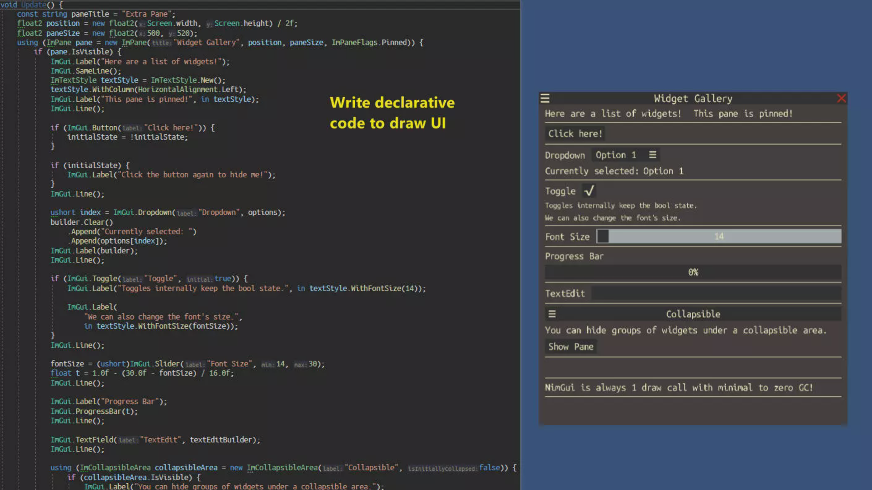Click the hamburger menu icon in Widget Gallery
The height and width of the screenshot is (490, 872).
tap(545, 98)
